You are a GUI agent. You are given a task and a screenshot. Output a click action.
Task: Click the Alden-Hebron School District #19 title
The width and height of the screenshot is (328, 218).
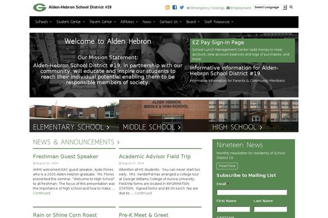pos(80,7)
